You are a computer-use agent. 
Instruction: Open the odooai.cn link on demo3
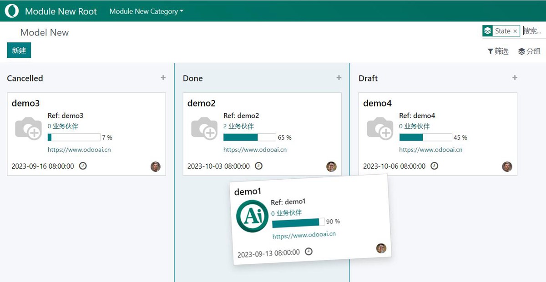pyautogui.click(x=79, y=150)
